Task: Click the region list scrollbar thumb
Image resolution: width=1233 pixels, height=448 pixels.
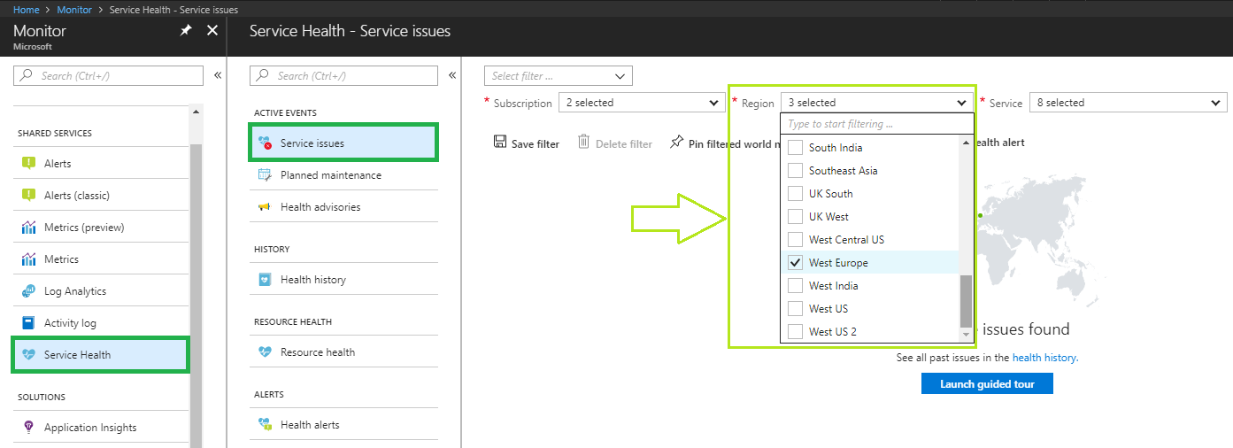Action: coord(966,301)
